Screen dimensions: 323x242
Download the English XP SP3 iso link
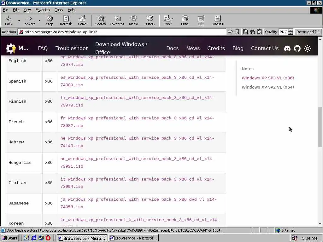pos(137,61)
